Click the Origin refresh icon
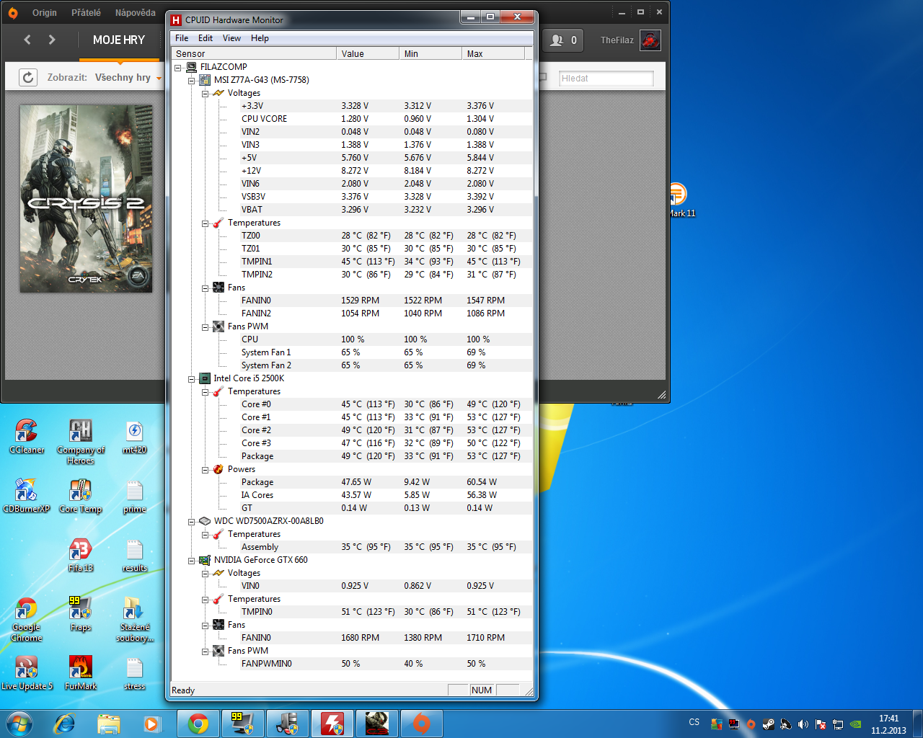The width and height of the screenshot is (923, 738). pyautogui.click(x=28, y=77)
